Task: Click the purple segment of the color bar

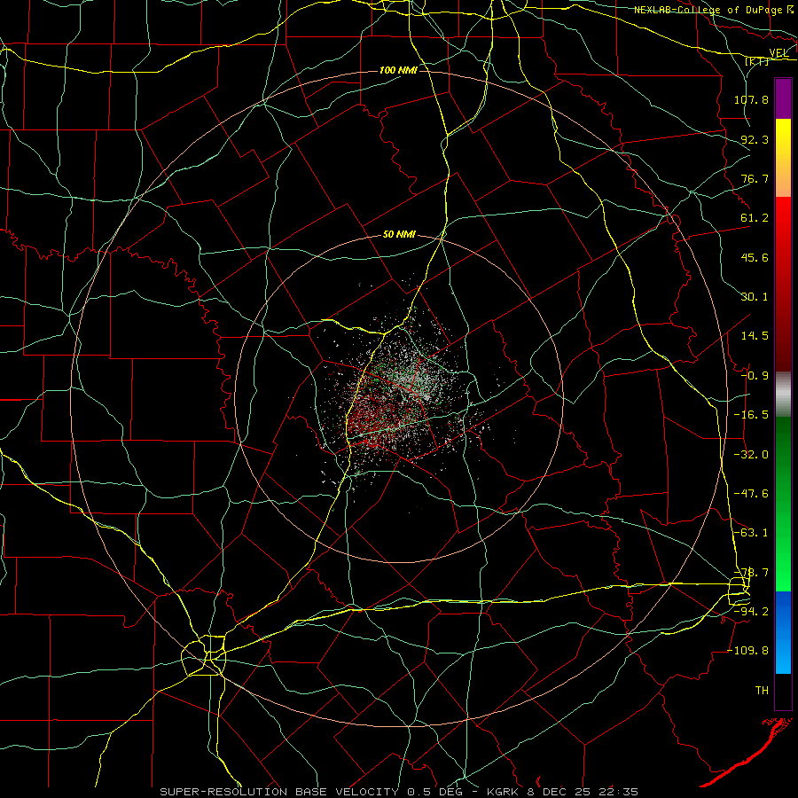Action: coord(783,98)
